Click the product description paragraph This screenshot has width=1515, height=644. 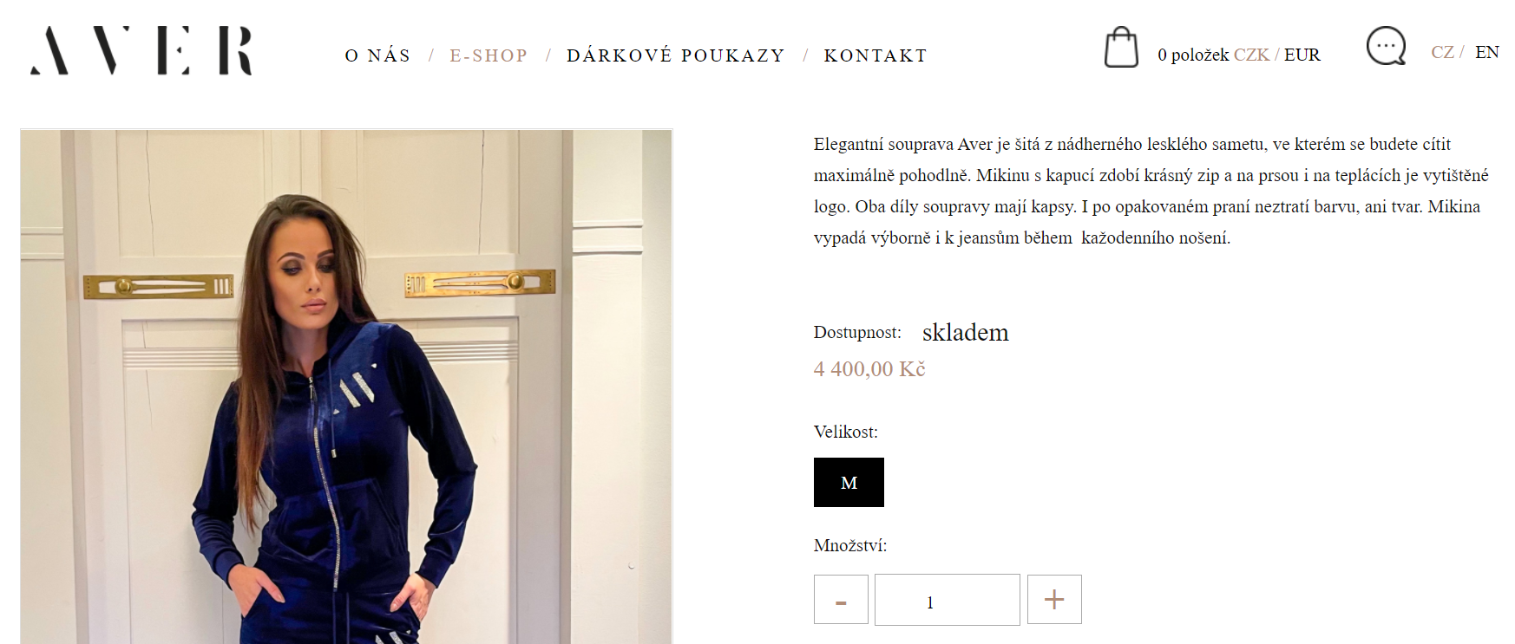tap(1151, 191)
